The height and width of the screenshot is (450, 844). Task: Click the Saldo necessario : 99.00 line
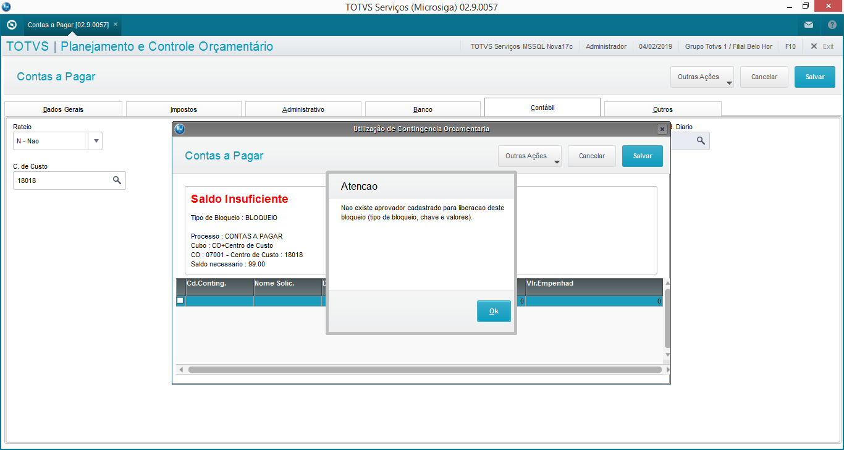(x=228, y=264)
